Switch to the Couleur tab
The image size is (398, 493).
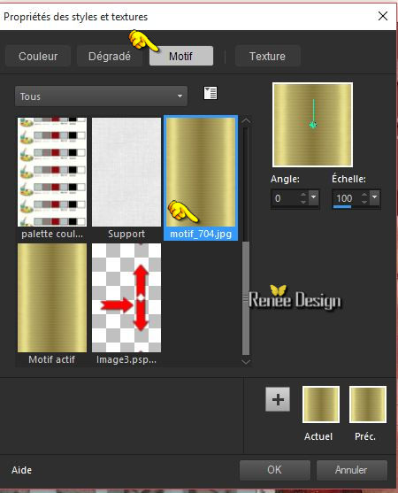pyautogui.click(x=38, y=57)
